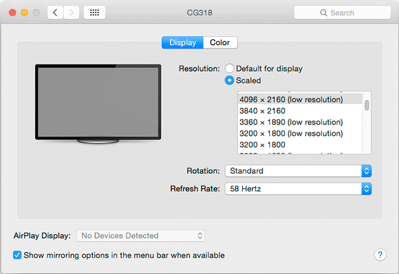Click the magnifier icon in the Search field

324,12
